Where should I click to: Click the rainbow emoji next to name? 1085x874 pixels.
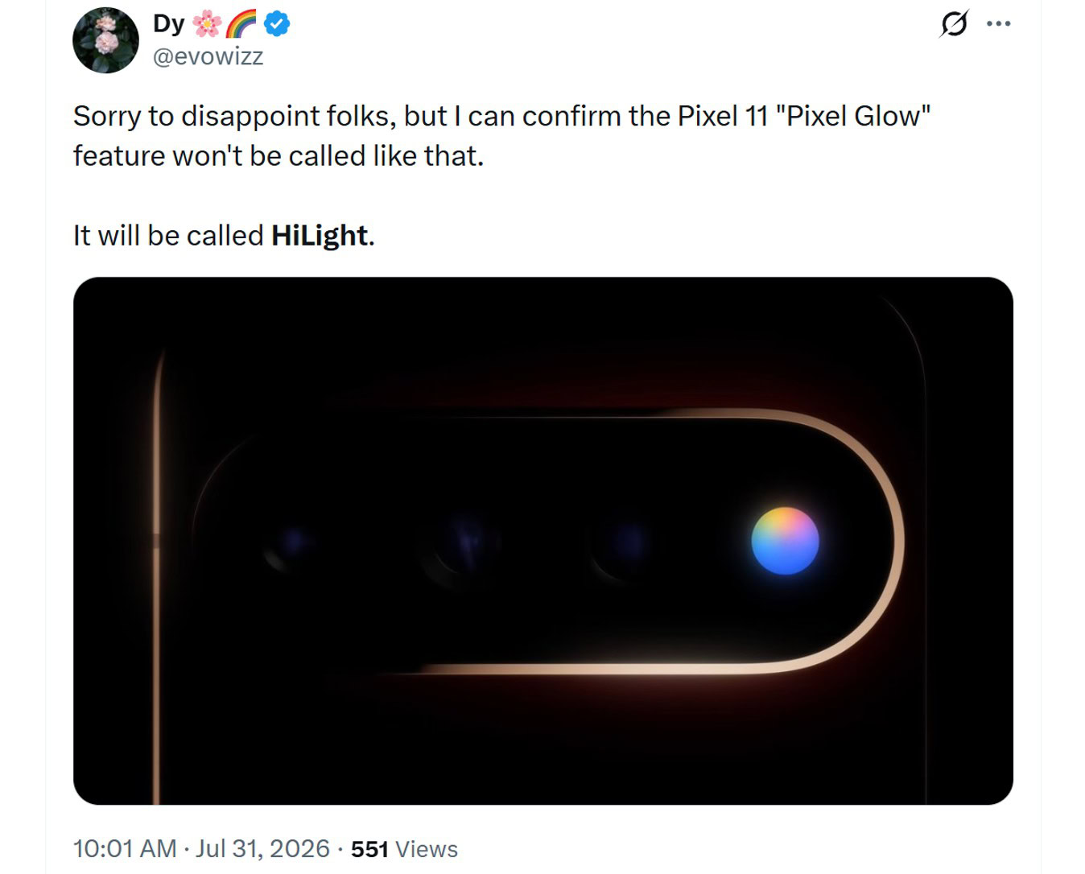[241, 25]
